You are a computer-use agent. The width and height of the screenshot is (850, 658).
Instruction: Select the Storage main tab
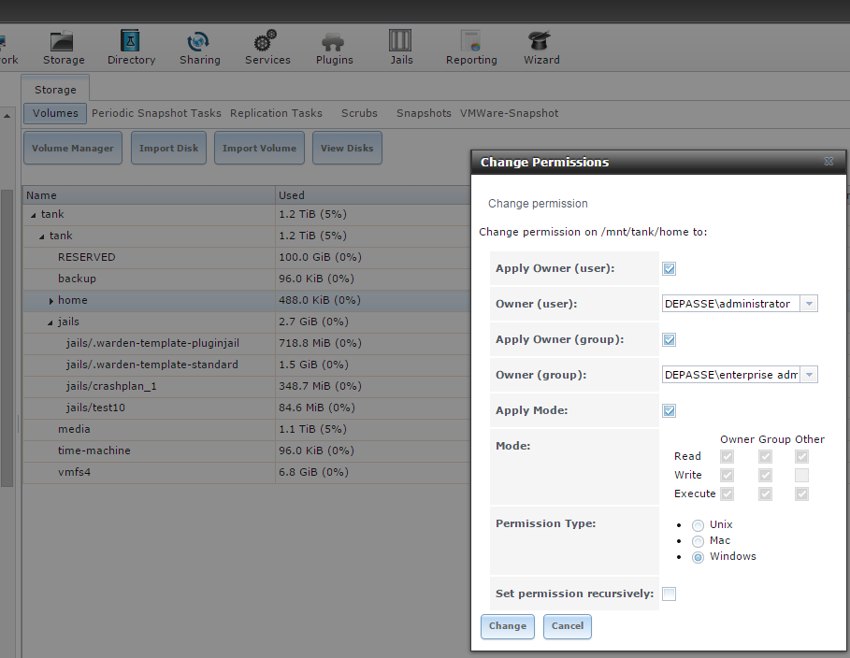coord(55,90)
